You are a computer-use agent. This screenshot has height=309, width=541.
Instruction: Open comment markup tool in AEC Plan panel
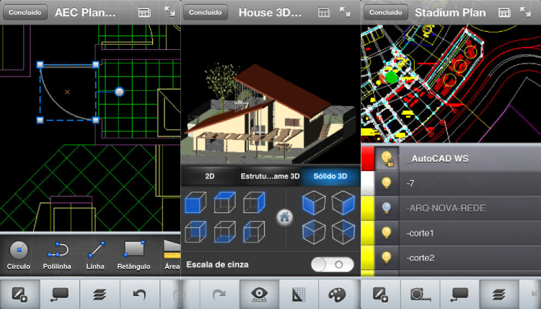60,295
